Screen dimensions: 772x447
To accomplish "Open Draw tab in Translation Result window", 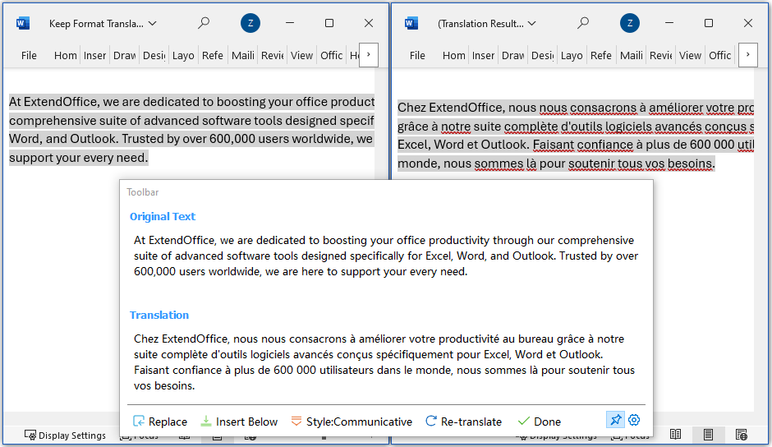I will click(x=512, y=56).
